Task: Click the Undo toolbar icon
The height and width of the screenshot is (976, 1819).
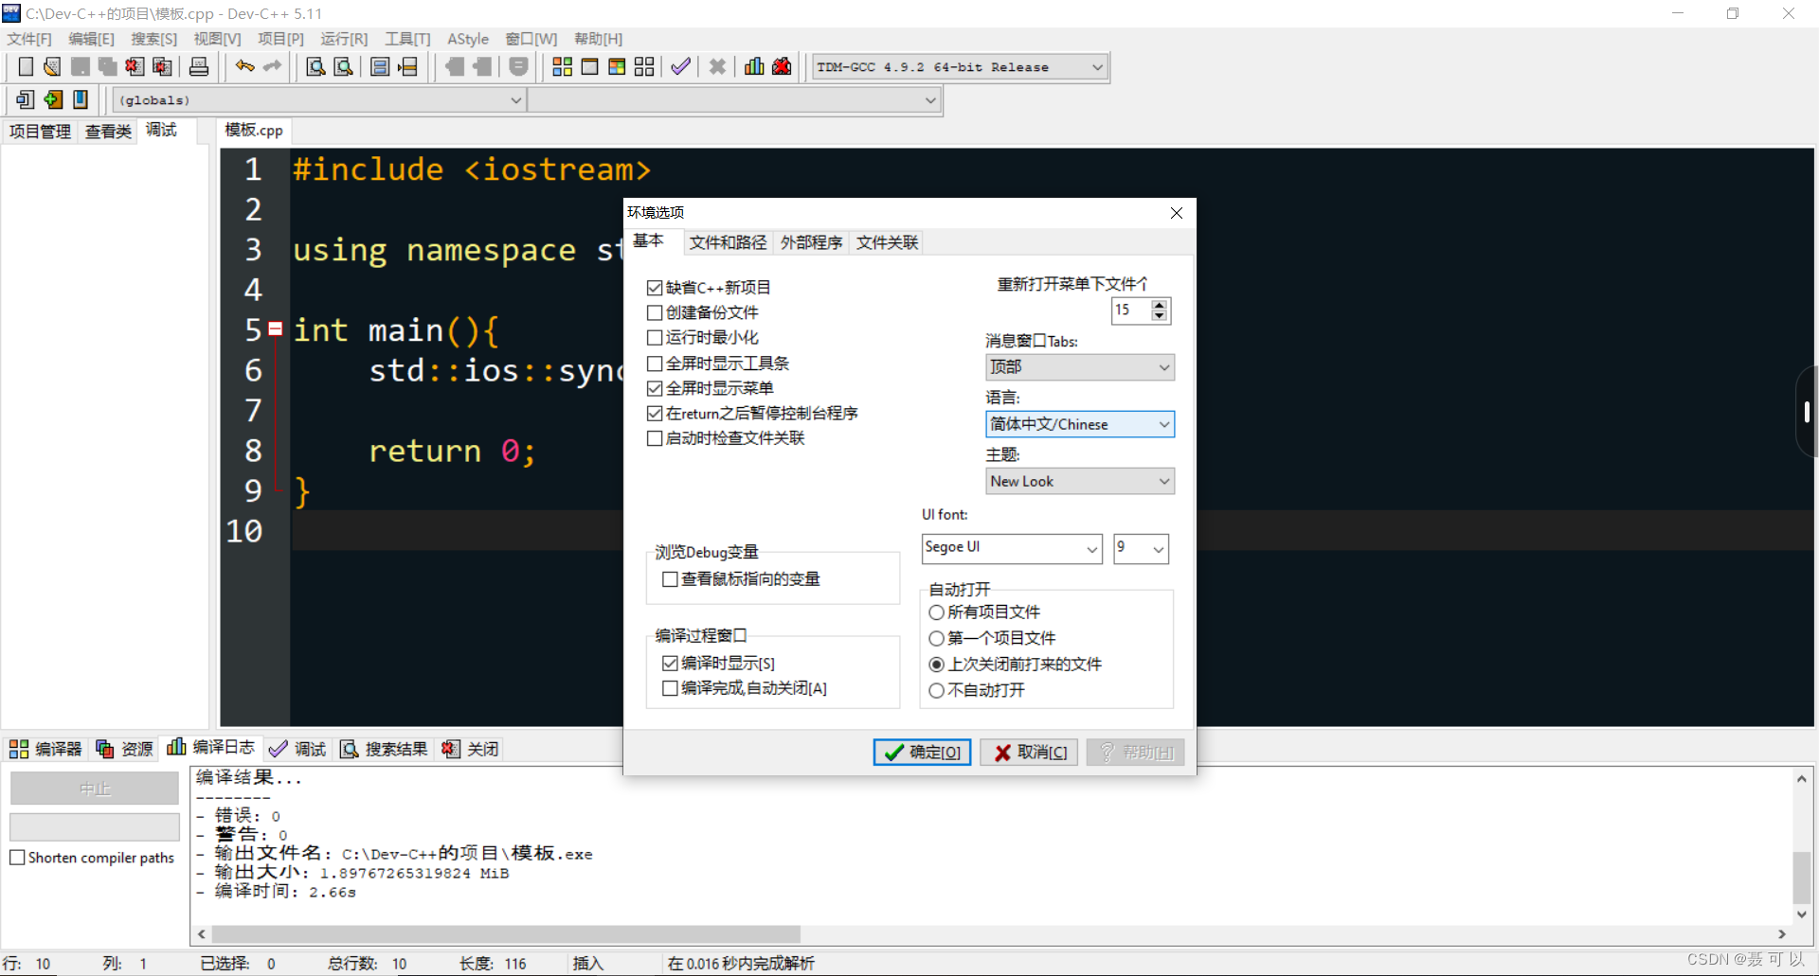Action: (x=243, y=66)
